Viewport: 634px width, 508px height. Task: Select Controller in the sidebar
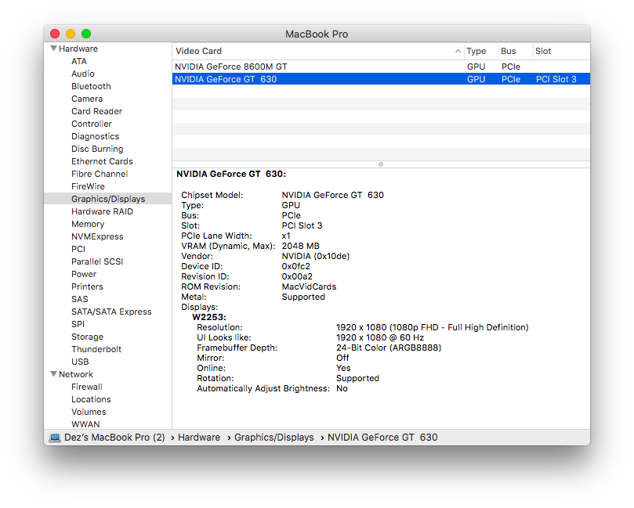coord(92,124)
